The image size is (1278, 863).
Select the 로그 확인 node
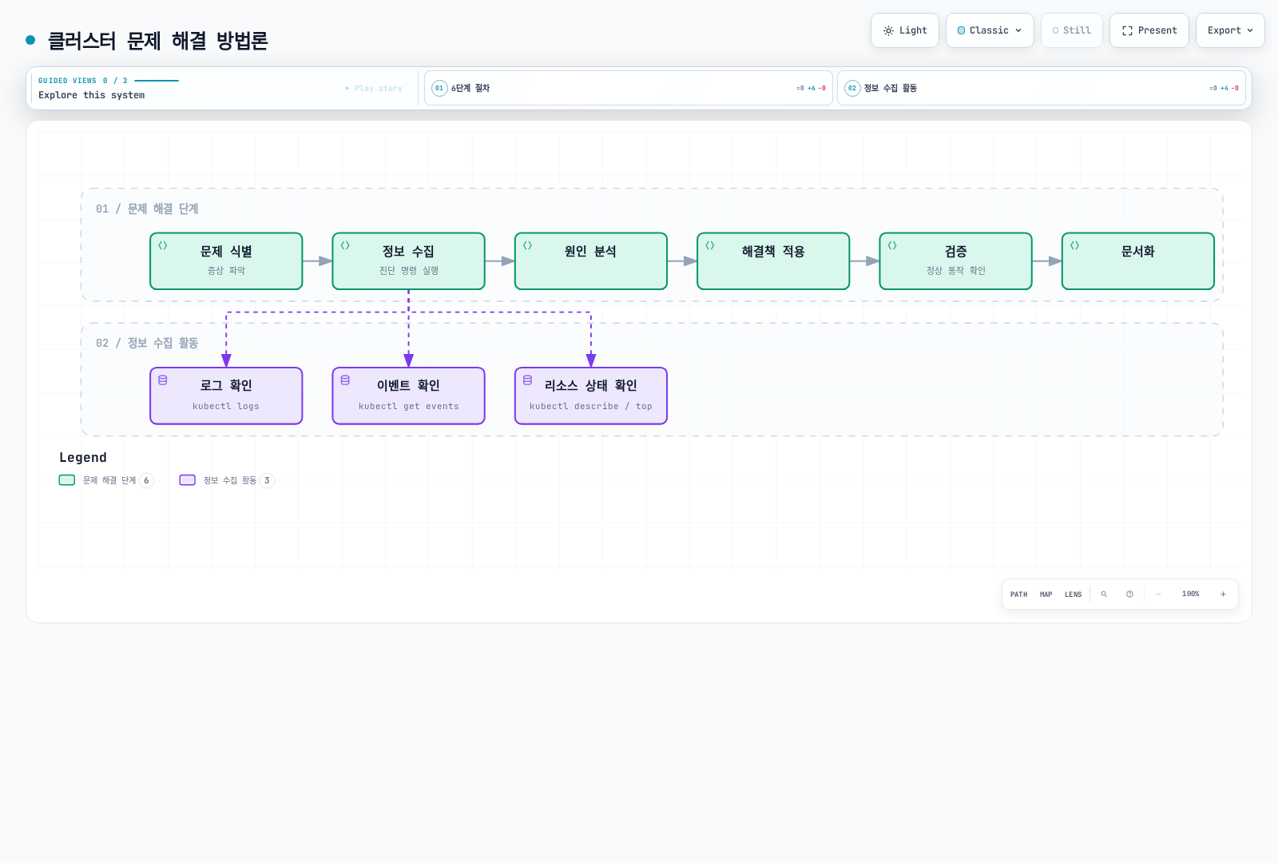click(226, 396)
